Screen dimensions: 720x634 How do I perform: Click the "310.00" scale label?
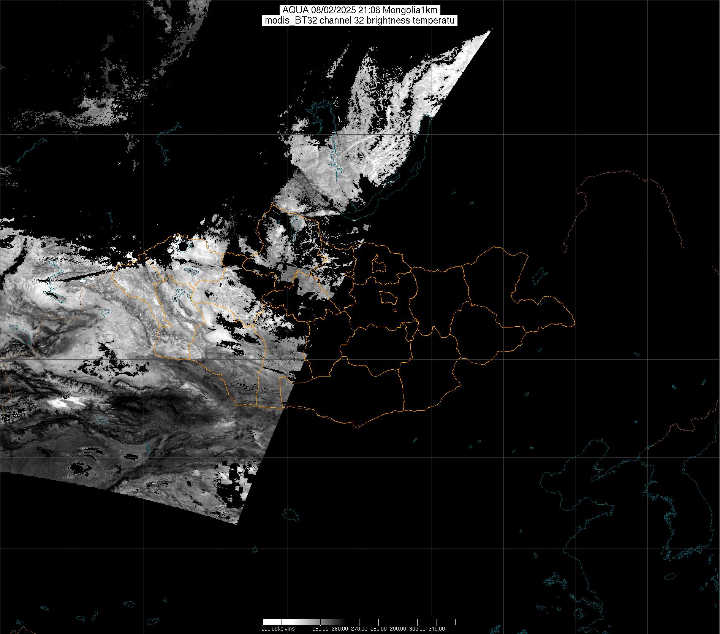point(437,629)
